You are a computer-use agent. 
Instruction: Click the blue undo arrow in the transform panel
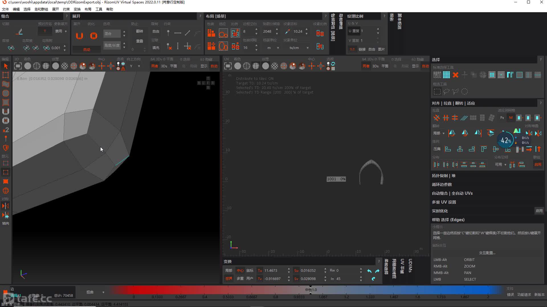(x=369, y=271)
